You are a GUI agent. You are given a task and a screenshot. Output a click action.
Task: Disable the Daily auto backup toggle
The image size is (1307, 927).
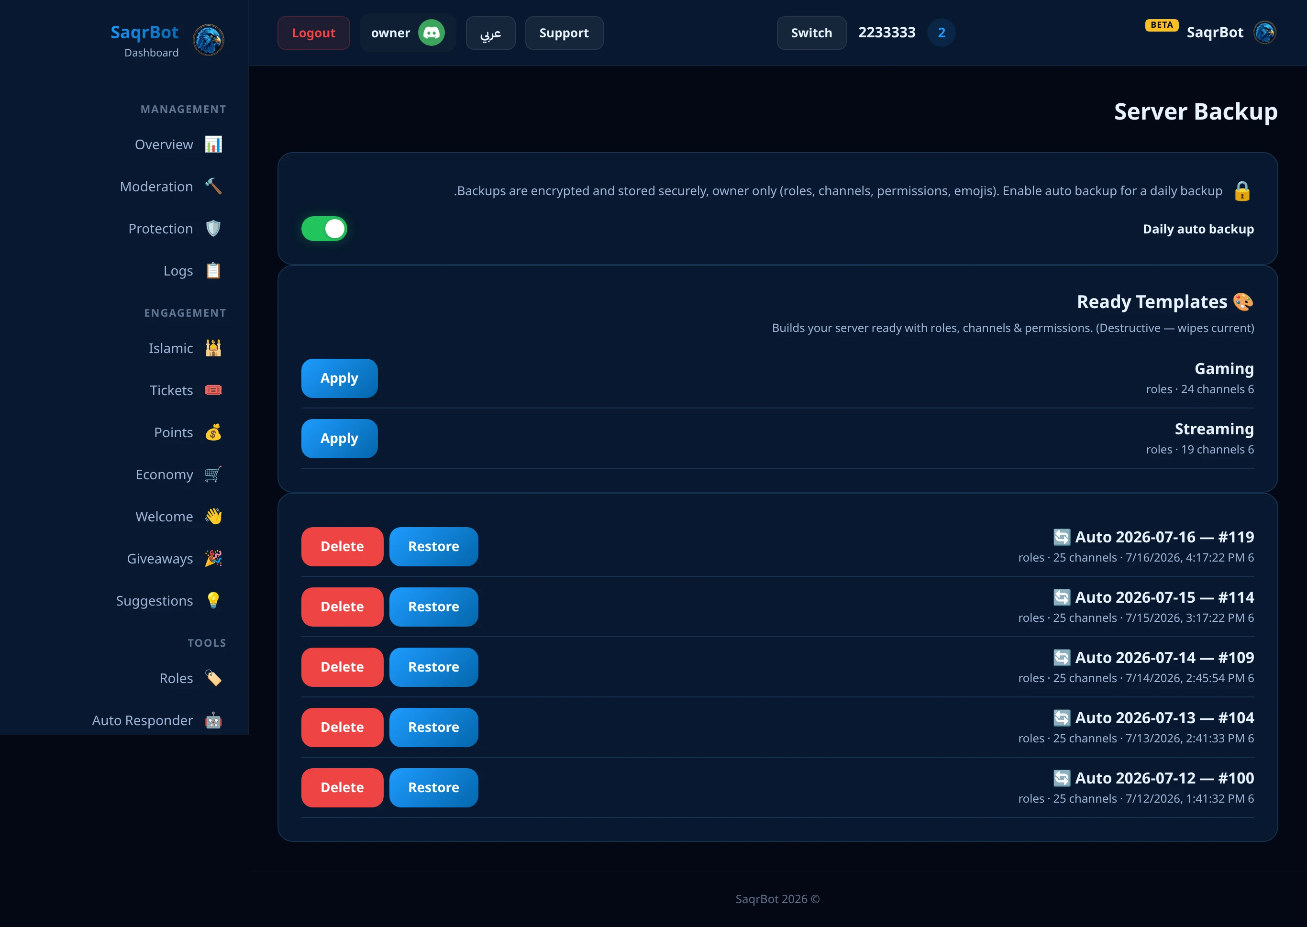[324, 229]
